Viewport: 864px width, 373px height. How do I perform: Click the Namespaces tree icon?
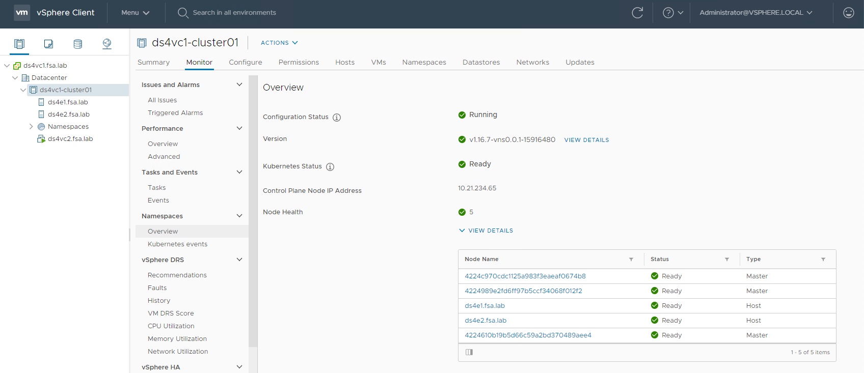point(41,127)
